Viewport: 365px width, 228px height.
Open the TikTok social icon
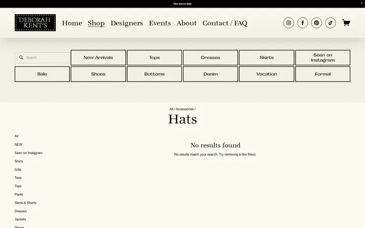[x=331, y=23]
